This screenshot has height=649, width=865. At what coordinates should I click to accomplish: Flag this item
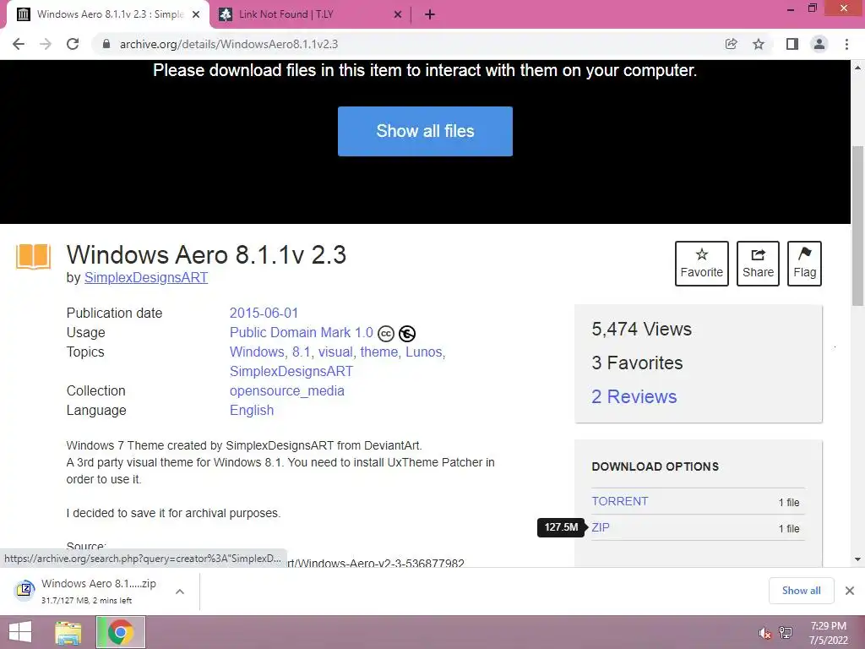[804, 264]
